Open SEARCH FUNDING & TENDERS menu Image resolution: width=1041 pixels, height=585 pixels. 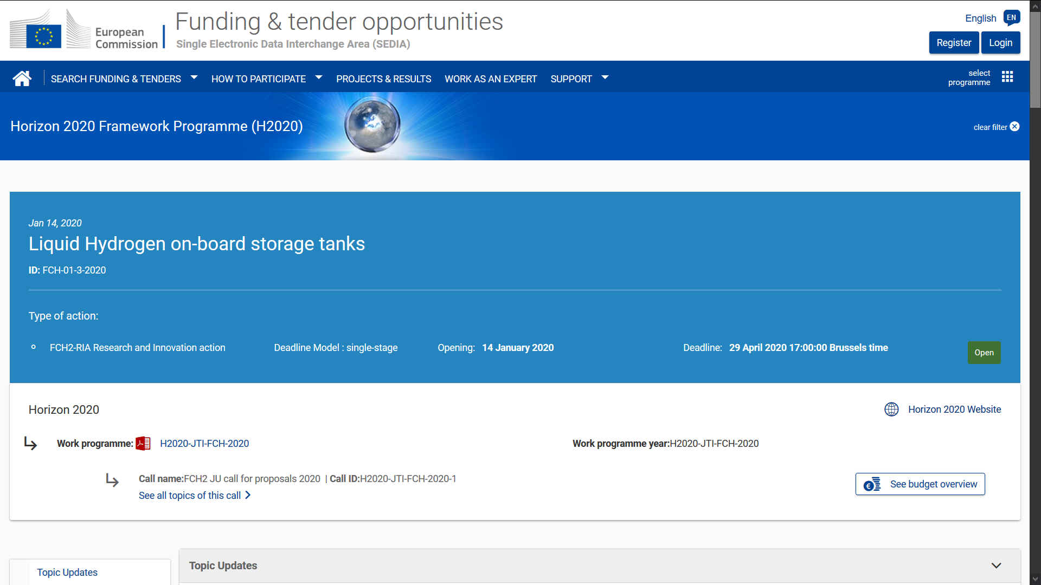pyautogui.click(x=116, y=79)
